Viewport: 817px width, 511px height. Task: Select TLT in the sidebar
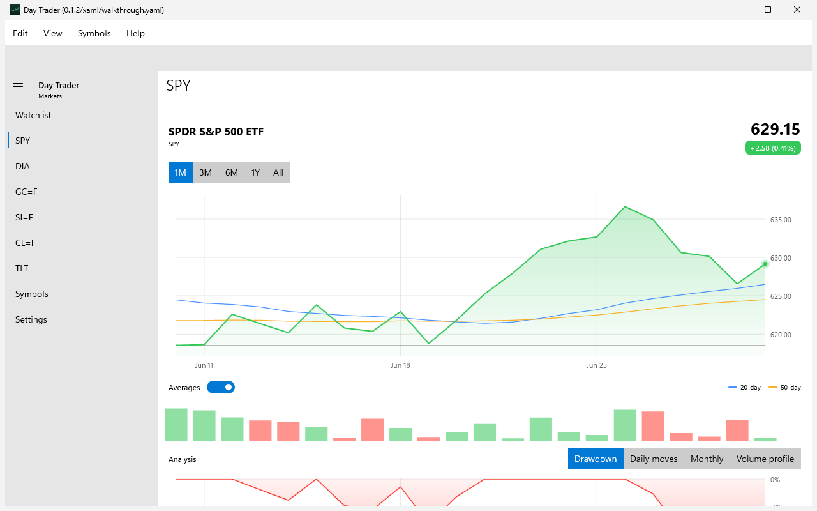click(82, 268)
